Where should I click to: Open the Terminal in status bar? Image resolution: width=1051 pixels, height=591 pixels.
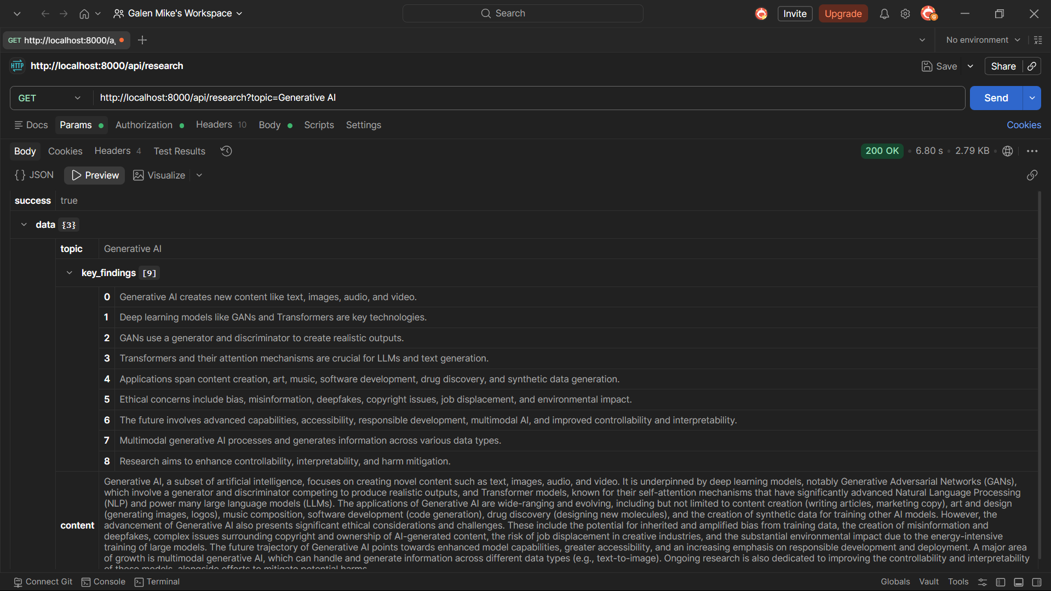(x=157, y=582)
